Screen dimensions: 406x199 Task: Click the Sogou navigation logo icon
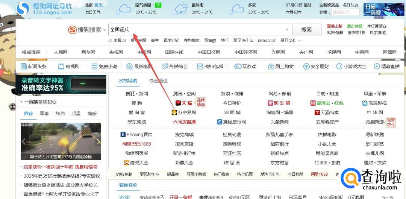(x=23, y=9)
